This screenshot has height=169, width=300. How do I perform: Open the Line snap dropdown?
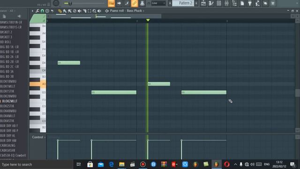pos(158,3)
